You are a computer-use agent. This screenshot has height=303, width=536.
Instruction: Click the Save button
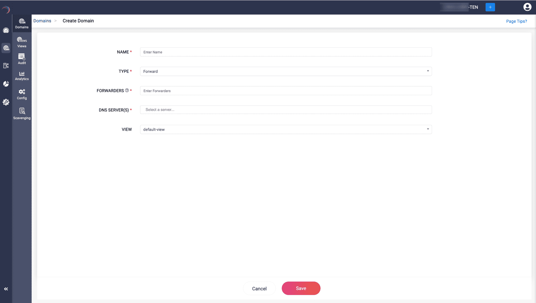click(301, 288)
